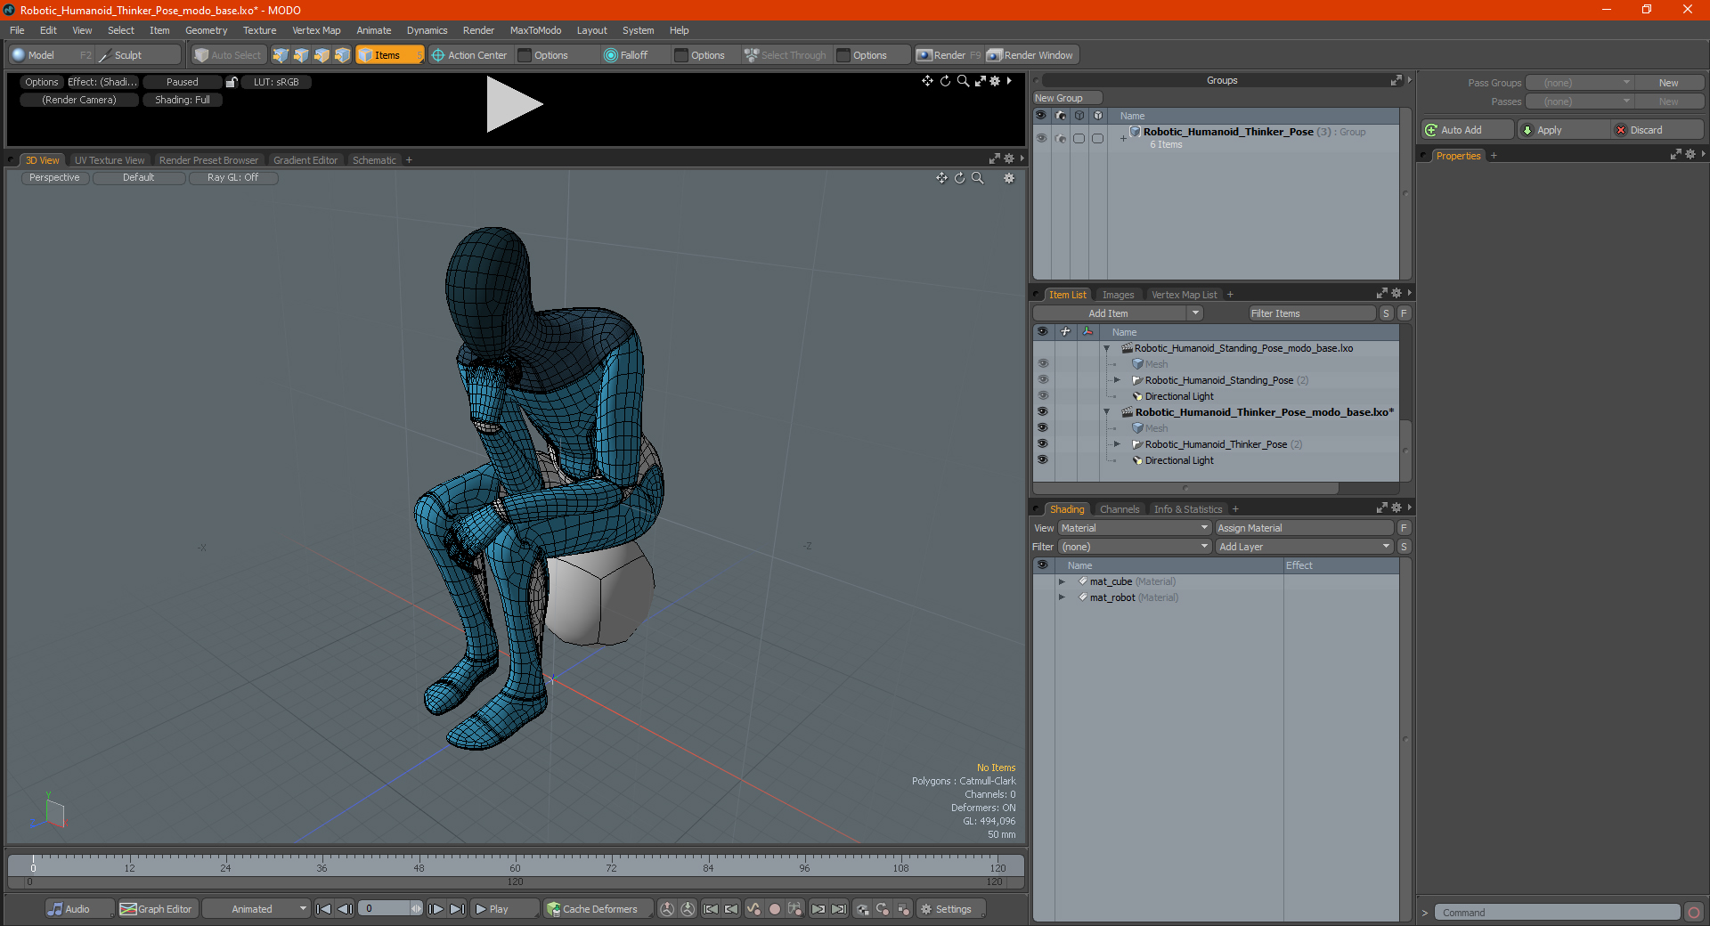Switch to Schematic tab

click(374, 160)
